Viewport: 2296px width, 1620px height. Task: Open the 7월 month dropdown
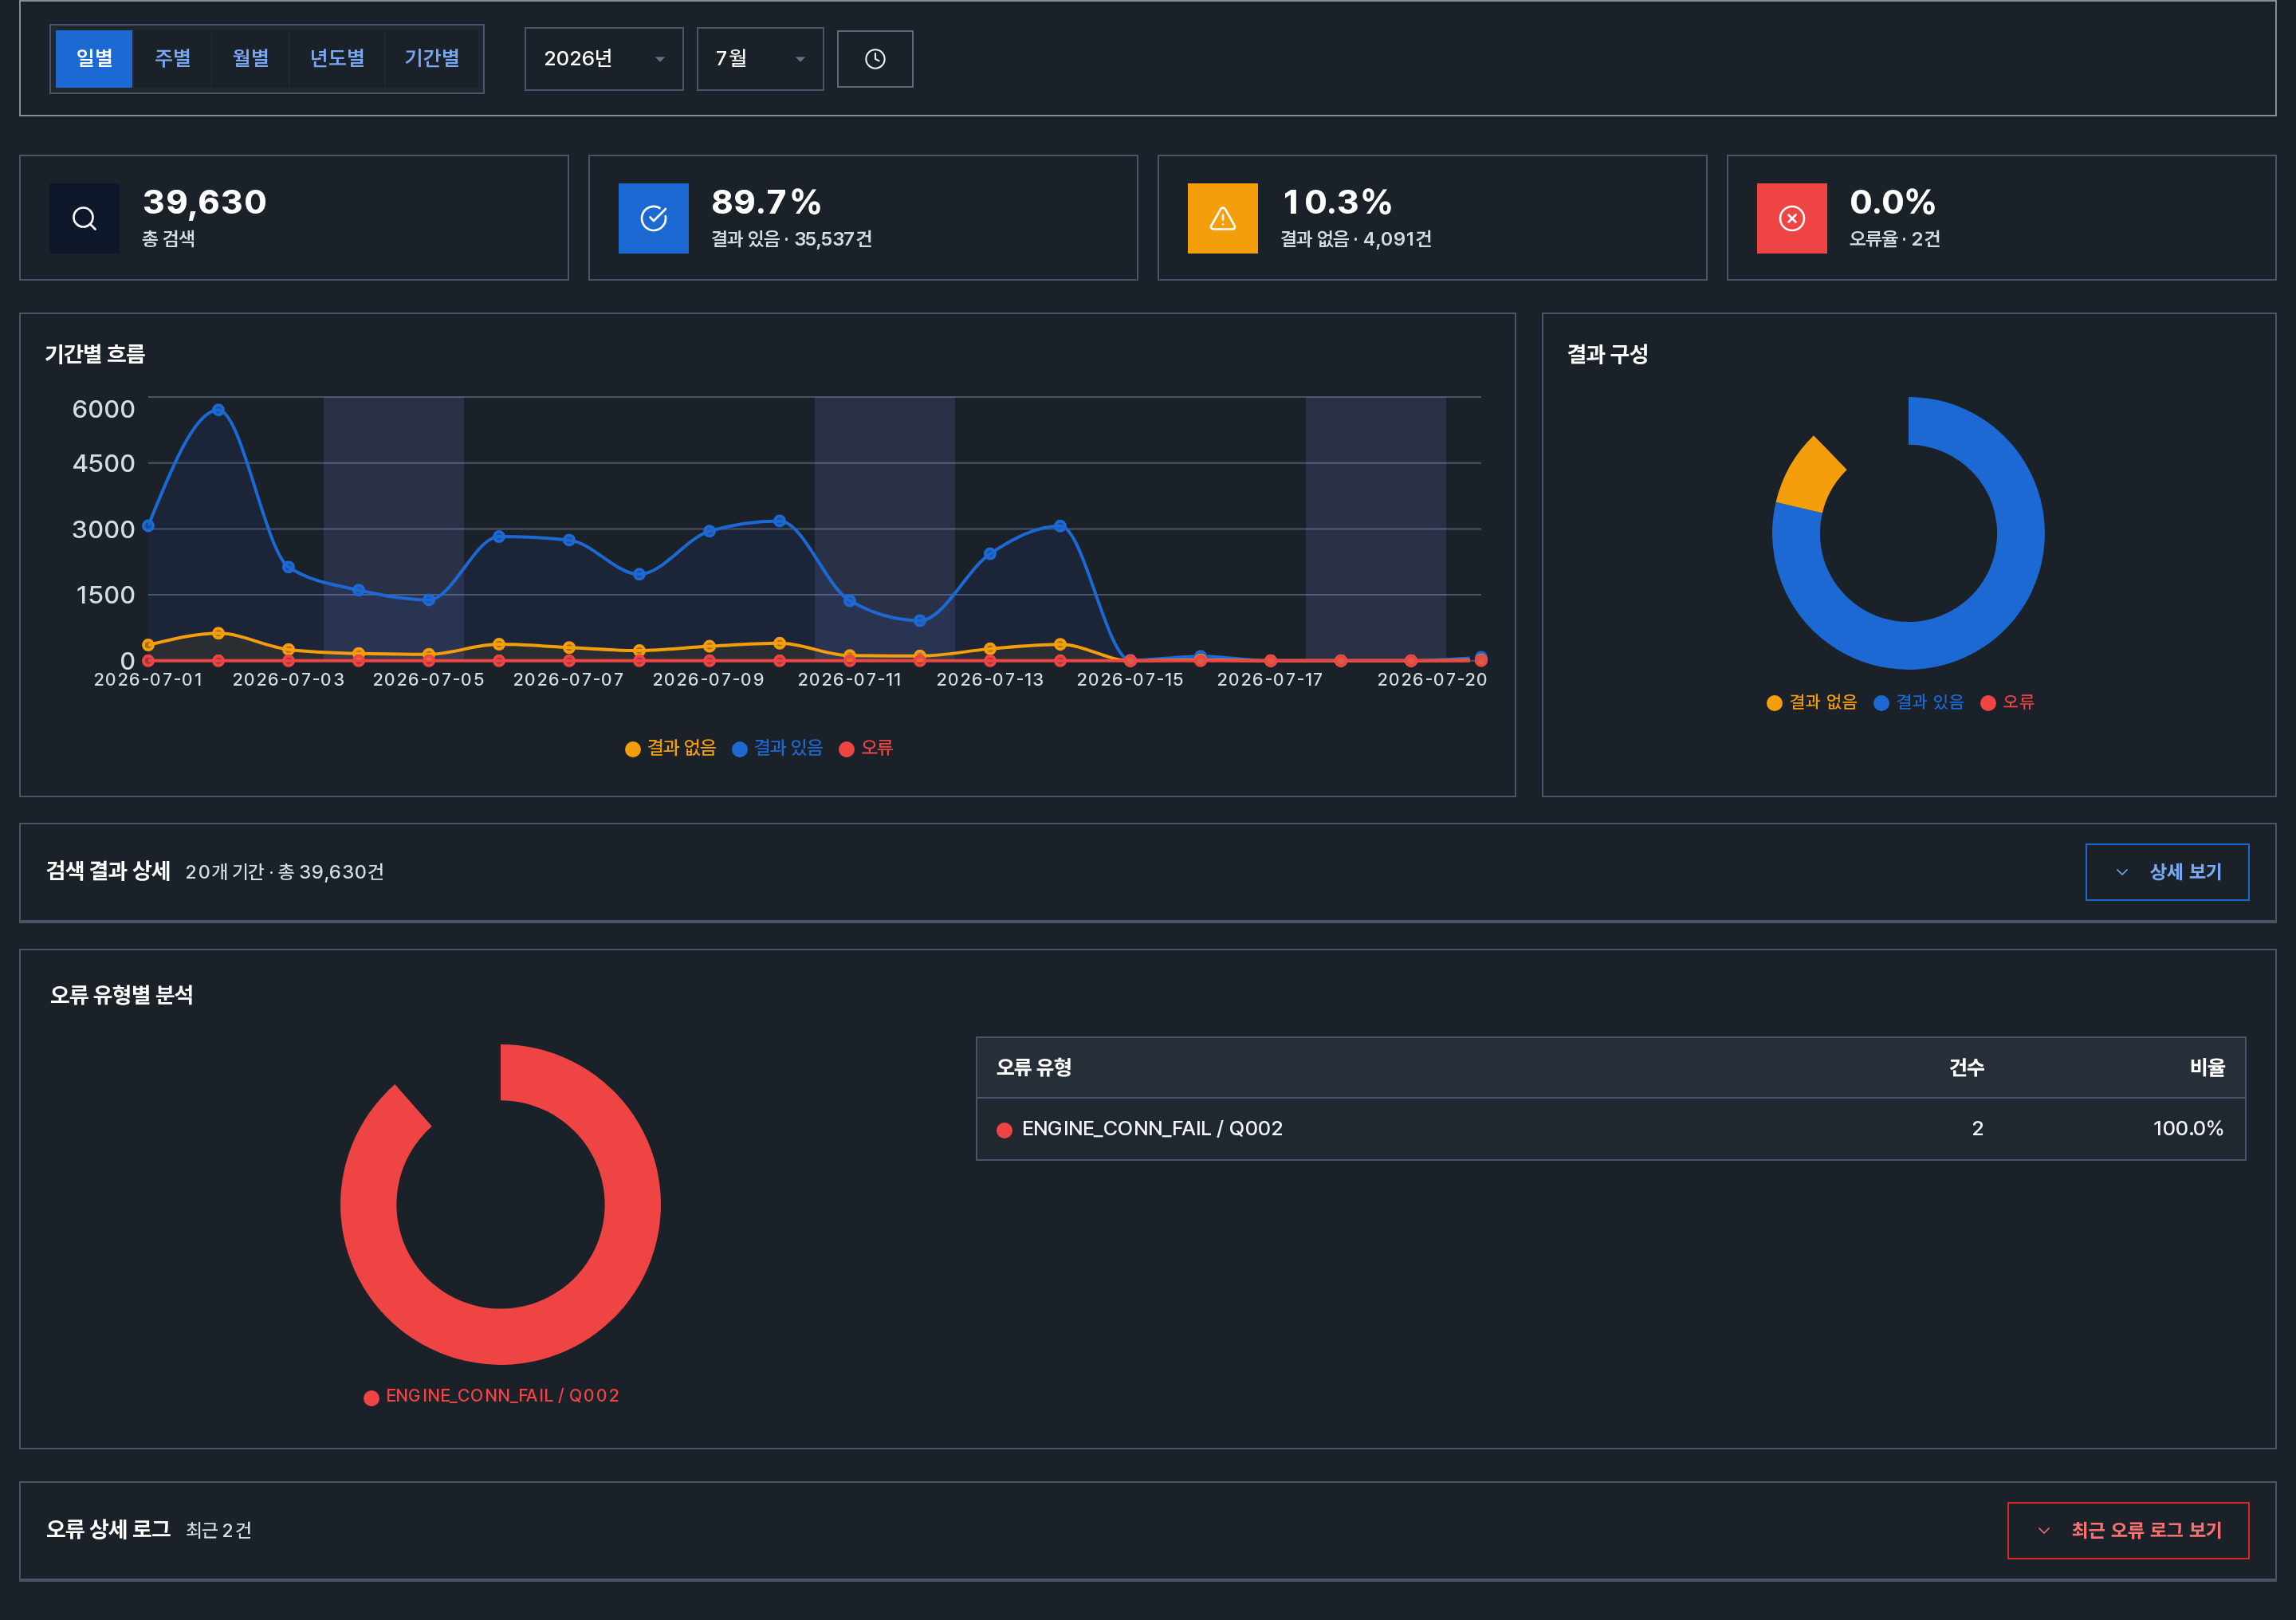[x=760, y=59]
